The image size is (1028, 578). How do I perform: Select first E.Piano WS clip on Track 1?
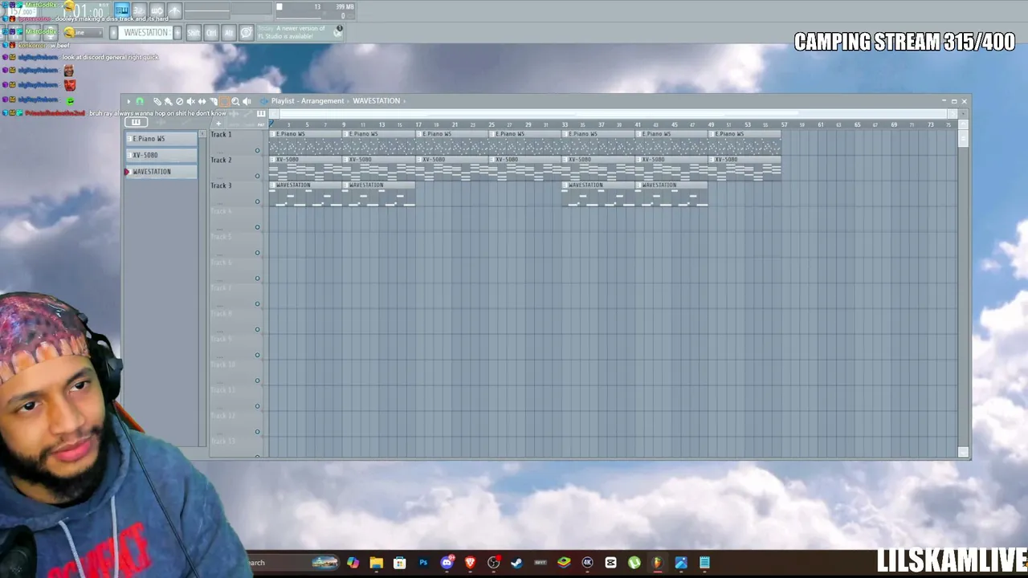point(305,142)
